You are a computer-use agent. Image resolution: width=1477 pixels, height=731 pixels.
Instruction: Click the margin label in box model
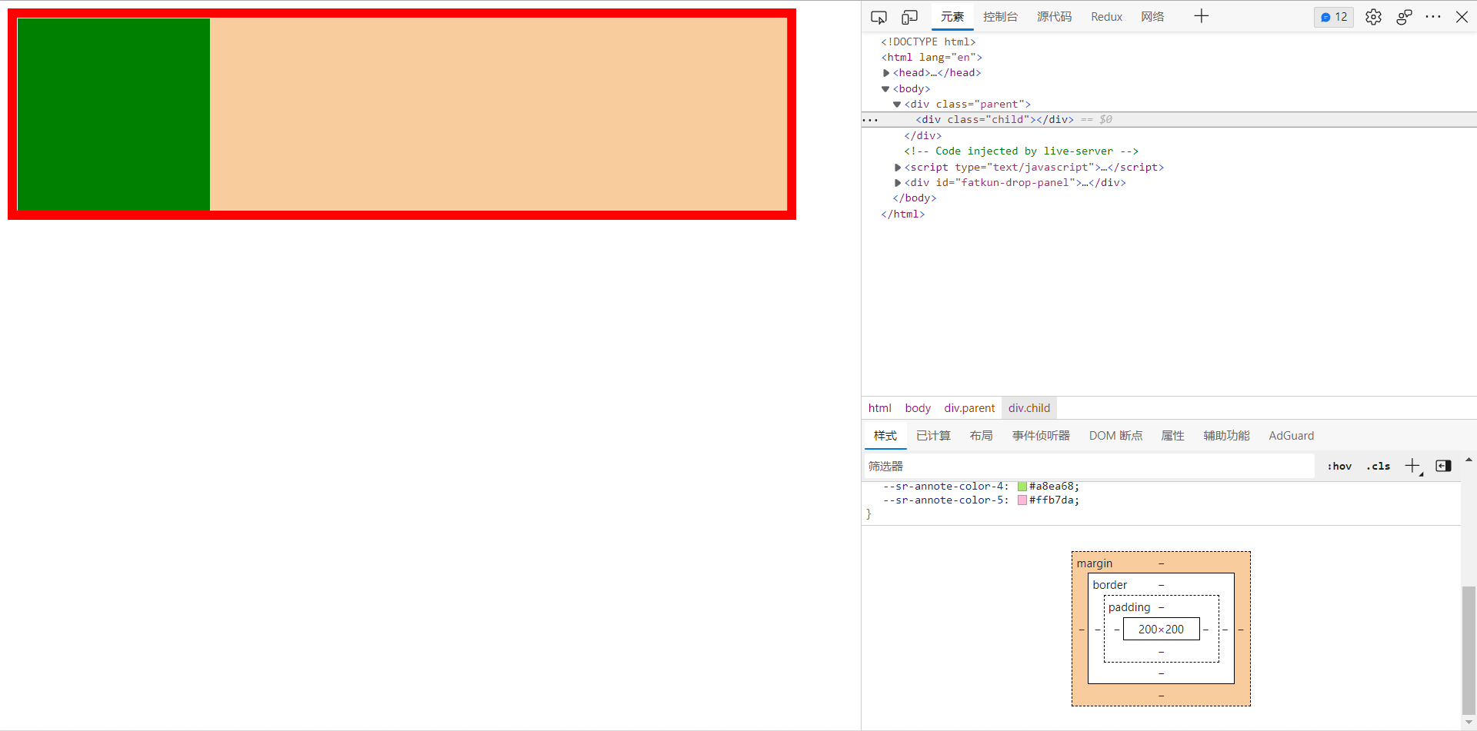coord(1094,563)
